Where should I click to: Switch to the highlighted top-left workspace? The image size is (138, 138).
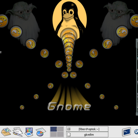coord(53,129)
